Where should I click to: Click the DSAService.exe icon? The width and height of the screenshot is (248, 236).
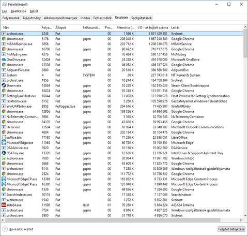[4, 148]
